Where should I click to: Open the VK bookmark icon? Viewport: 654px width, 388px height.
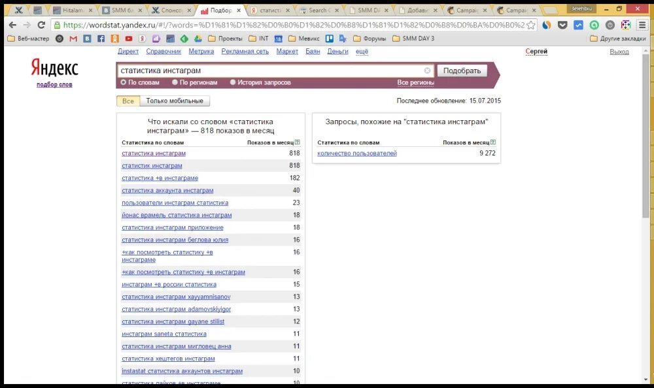pos(87,39)
